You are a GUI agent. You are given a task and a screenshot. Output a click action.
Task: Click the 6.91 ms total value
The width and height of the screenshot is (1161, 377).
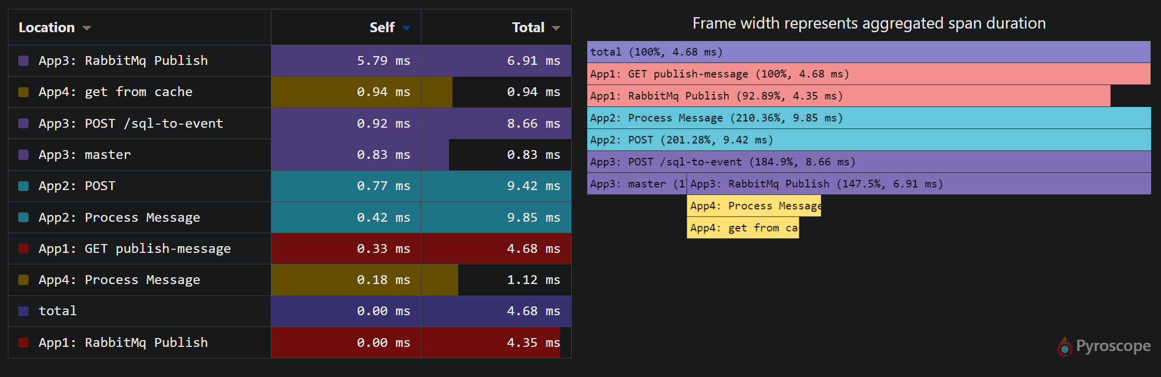534,61
